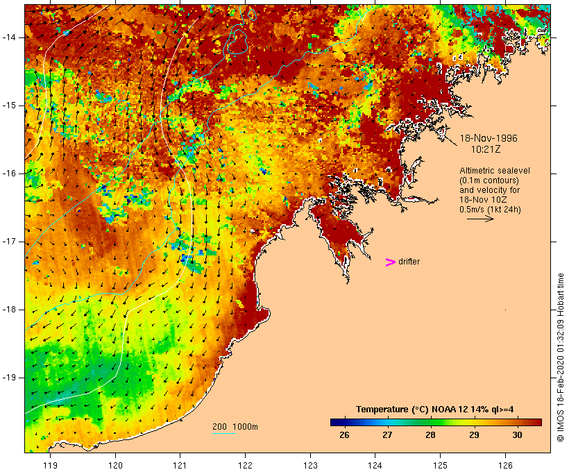
Task: Click longitude label 119
Action: (50, 465)
